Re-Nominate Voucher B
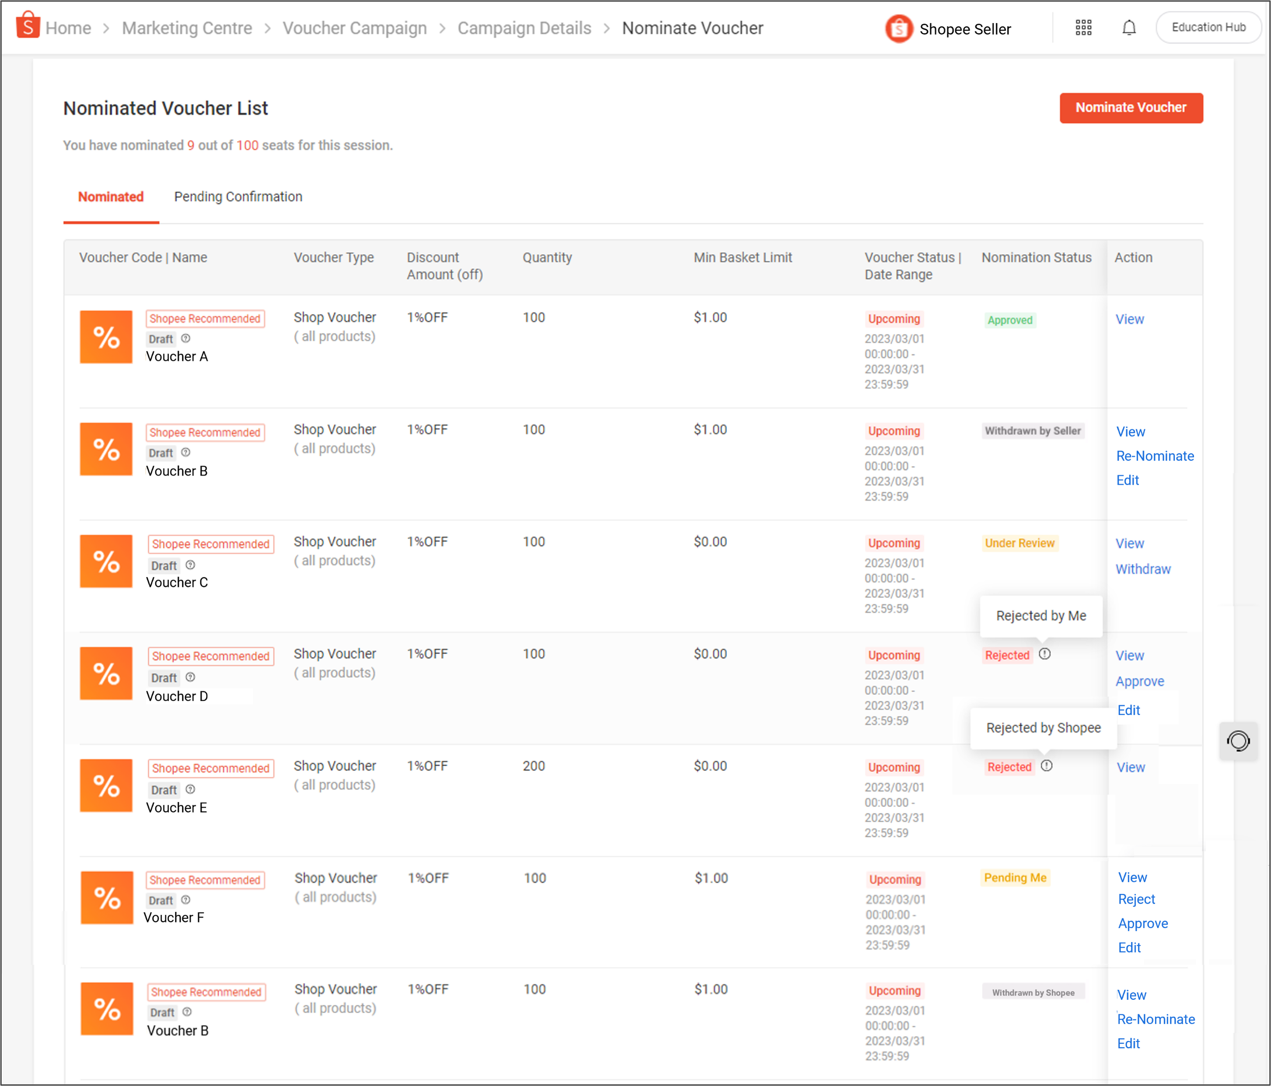The width and height of the screenshot is (1271, 1086). pyautogui.click(x=1155, y=456)
